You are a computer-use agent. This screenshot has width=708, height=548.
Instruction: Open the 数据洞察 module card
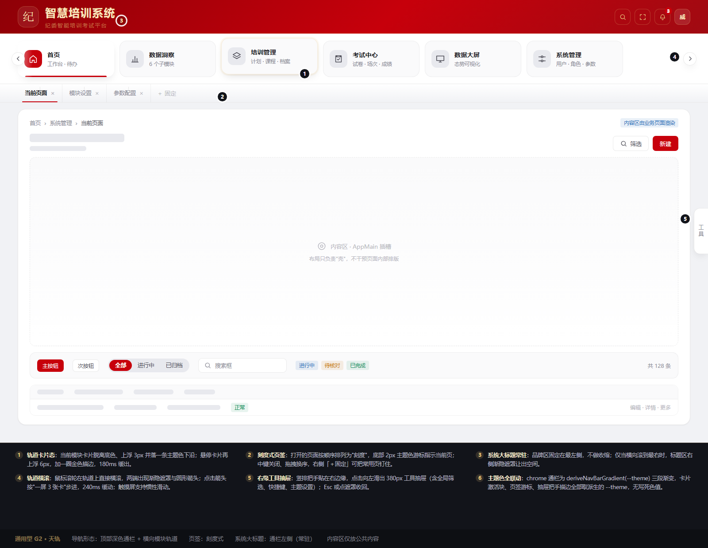(x=168, y=59)
